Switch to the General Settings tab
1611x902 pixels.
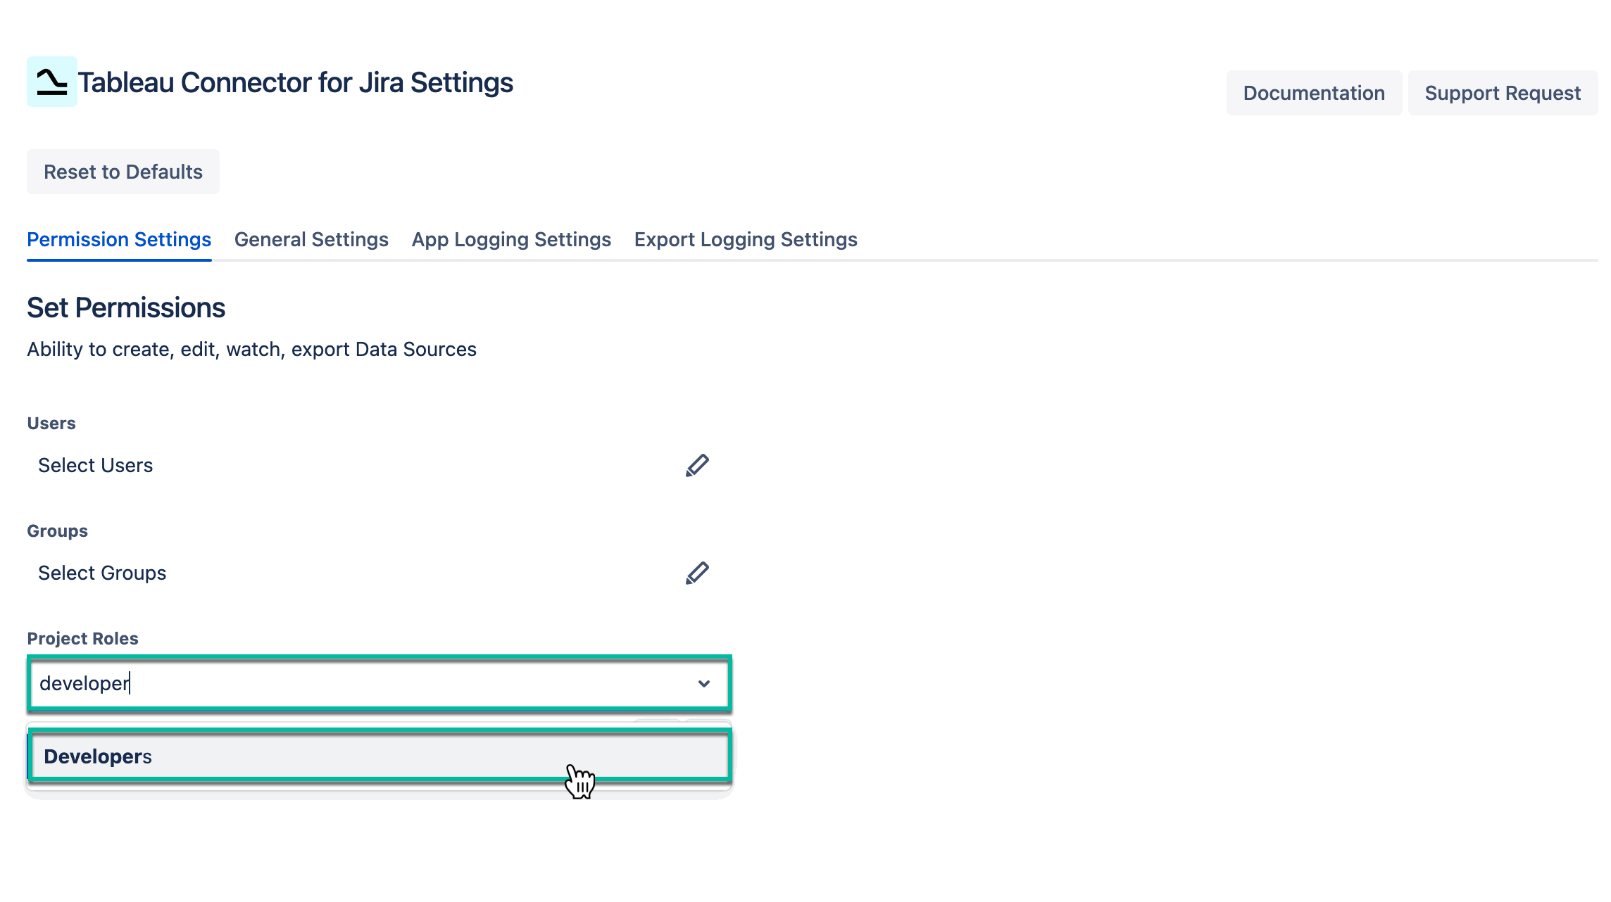click(x=311, y=239)
